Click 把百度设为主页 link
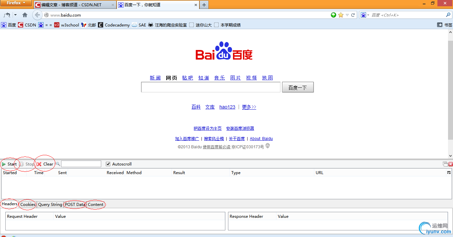 208,128
